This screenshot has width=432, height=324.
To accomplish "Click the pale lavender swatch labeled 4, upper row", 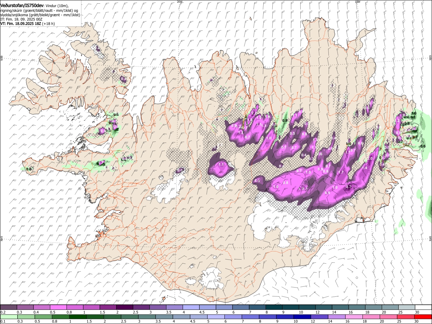I will point(191,307).
